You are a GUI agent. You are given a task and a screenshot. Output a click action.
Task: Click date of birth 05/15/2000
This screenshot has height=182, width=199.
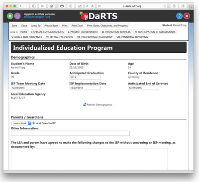(x=77, y=68)
